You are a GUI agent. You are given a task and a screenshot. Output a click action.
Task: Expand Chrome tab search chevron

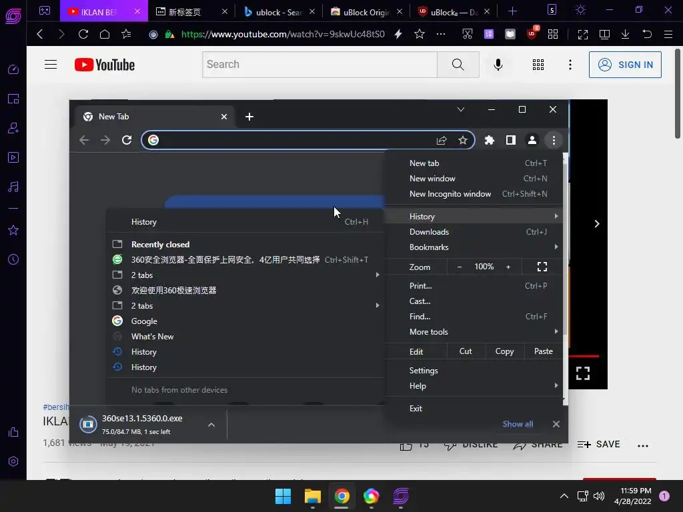[x=460, y=109]
